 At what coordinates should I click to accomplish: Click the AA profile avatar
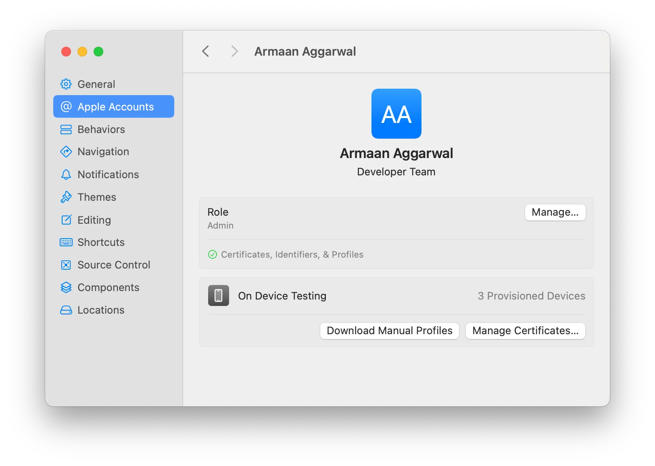coord(396,114)
